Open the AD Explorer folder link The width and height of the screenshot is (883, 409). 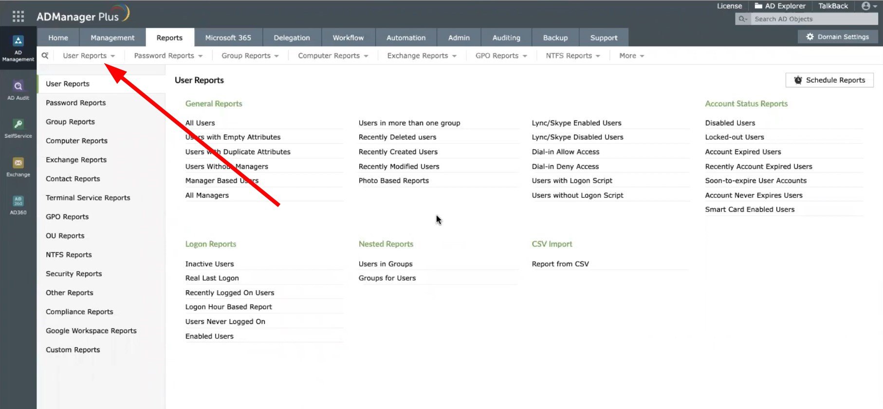[780, 6]
